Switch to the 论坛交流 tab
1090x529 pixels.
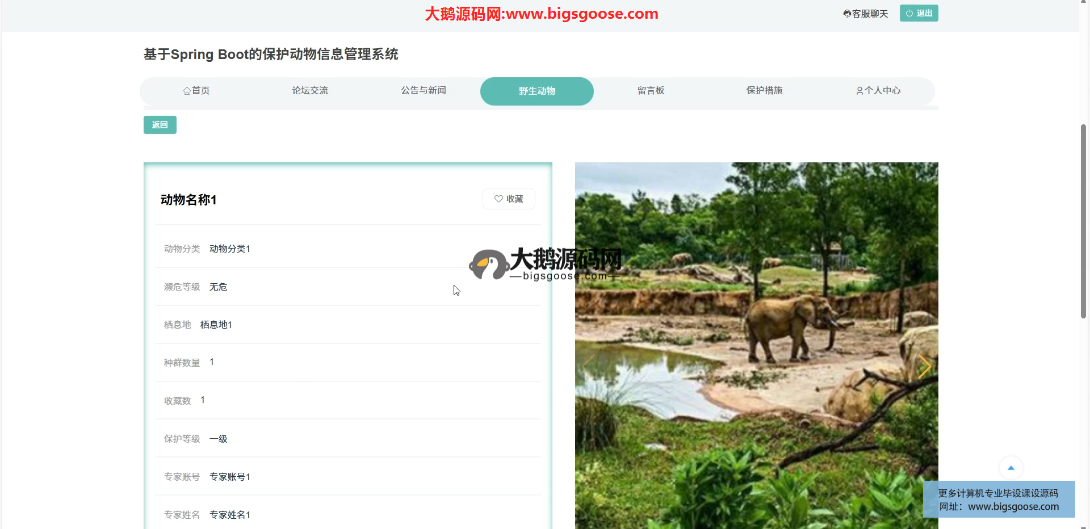pyautogui.click(x=310, y=91)
